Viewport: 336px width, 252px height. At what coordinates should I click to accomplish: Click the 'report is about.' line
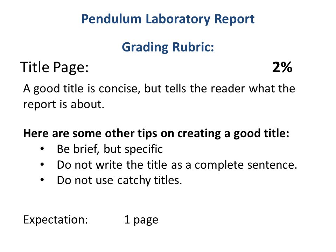[64, 104]
